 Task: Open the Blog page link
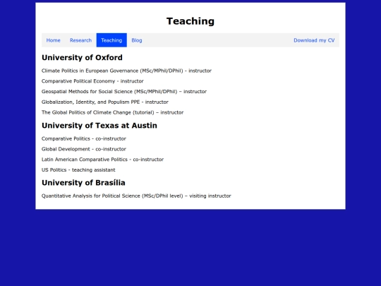137,40
